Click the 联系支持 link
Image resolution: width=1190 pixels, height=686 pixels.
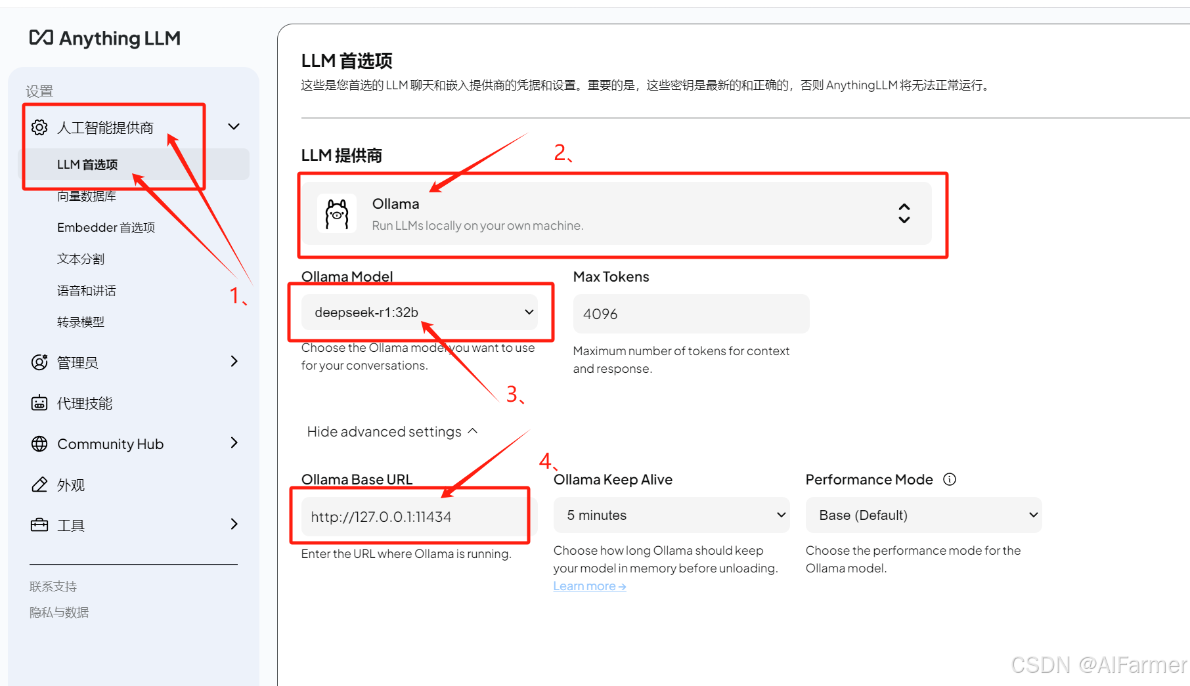point(53,586)
